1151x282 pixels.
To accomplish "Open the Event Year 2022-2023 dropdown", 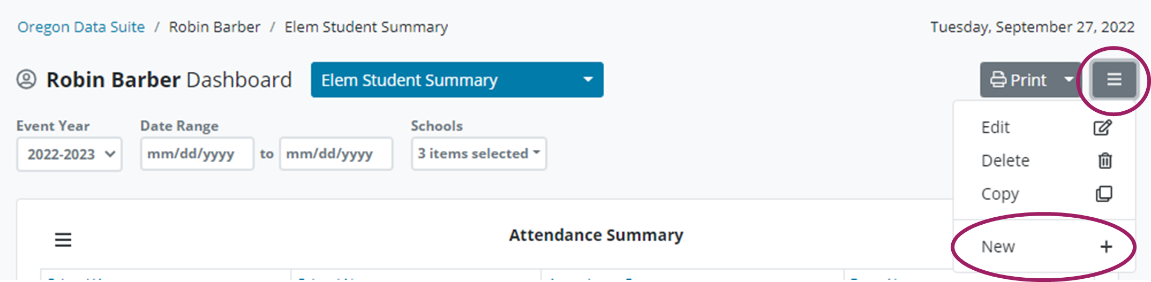I will (70, 154).
